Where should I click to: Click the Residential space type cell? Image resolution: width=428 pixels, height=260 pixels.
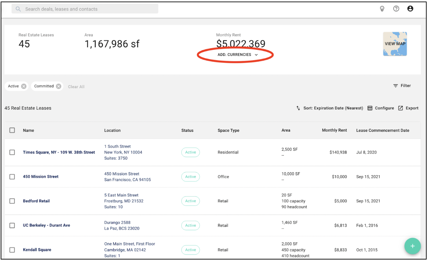point(228,152)
